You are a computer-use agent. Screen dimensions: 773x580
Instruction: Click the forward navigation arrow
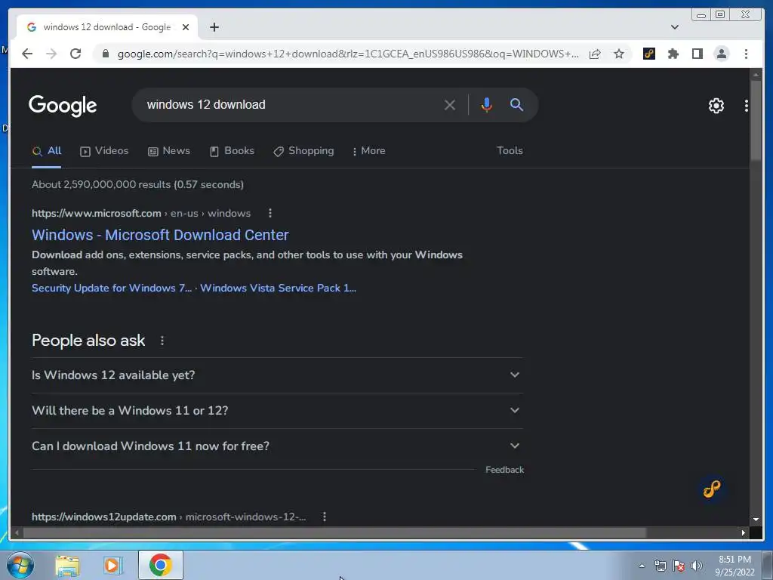[x=51, y=54]
